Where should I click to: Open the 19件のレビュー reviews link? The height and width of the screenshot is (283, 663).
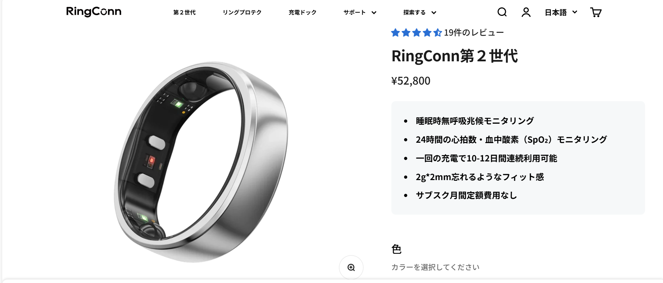click(474, 33)
